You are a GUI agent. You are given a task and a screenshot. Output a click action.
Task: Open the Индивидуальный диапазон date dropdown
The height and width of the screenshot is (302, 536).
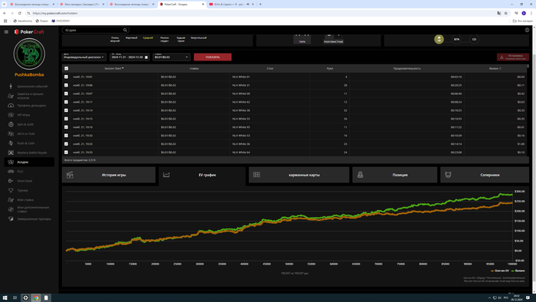(x=84, y=57)
